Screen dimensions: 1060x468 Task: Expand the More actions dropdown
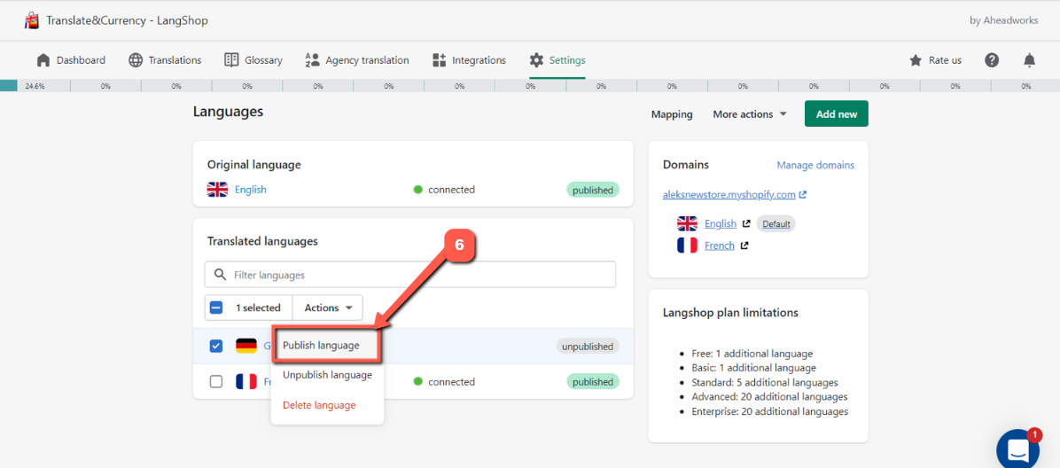[x=750, y=114]
